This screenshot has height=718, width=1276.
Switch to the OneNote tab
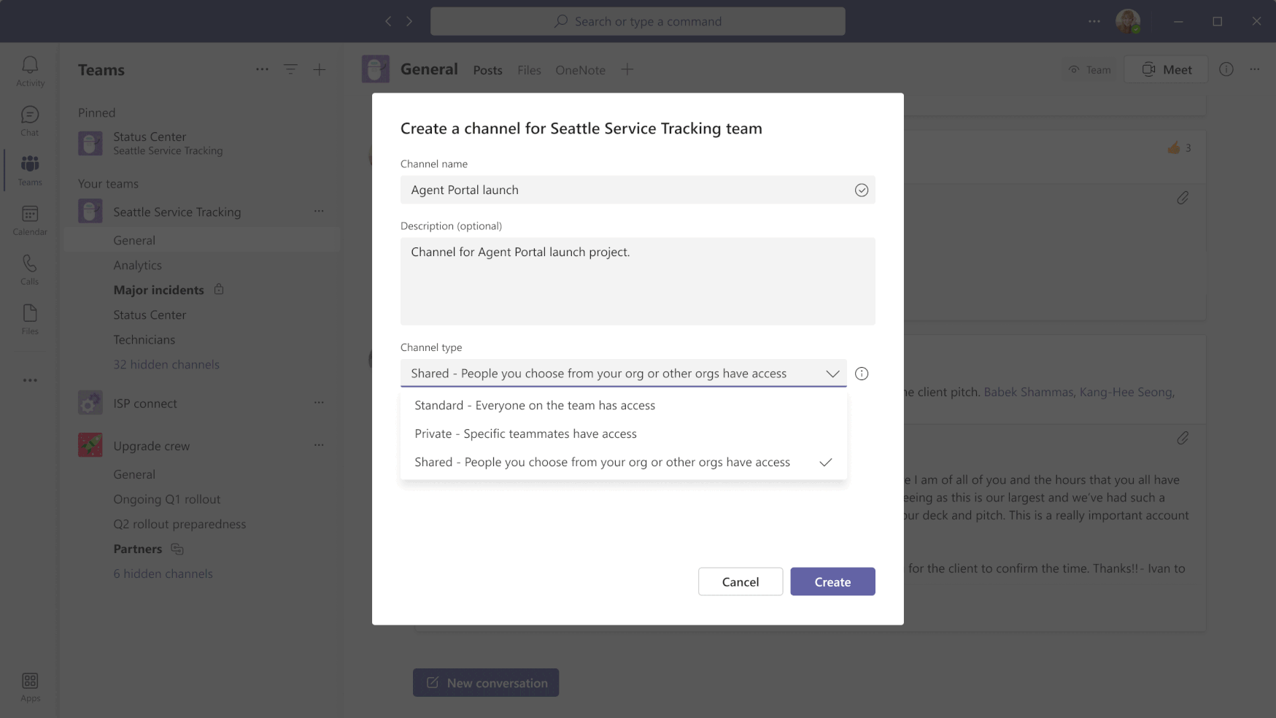click(580, 70)
